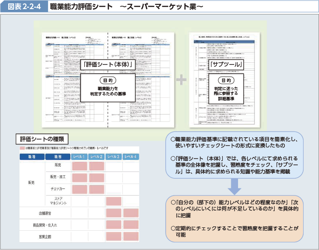The image size is (319, 250).
Task: Click the pink ストアマネジメント cell under レベル3
Action: pos(114,201)
